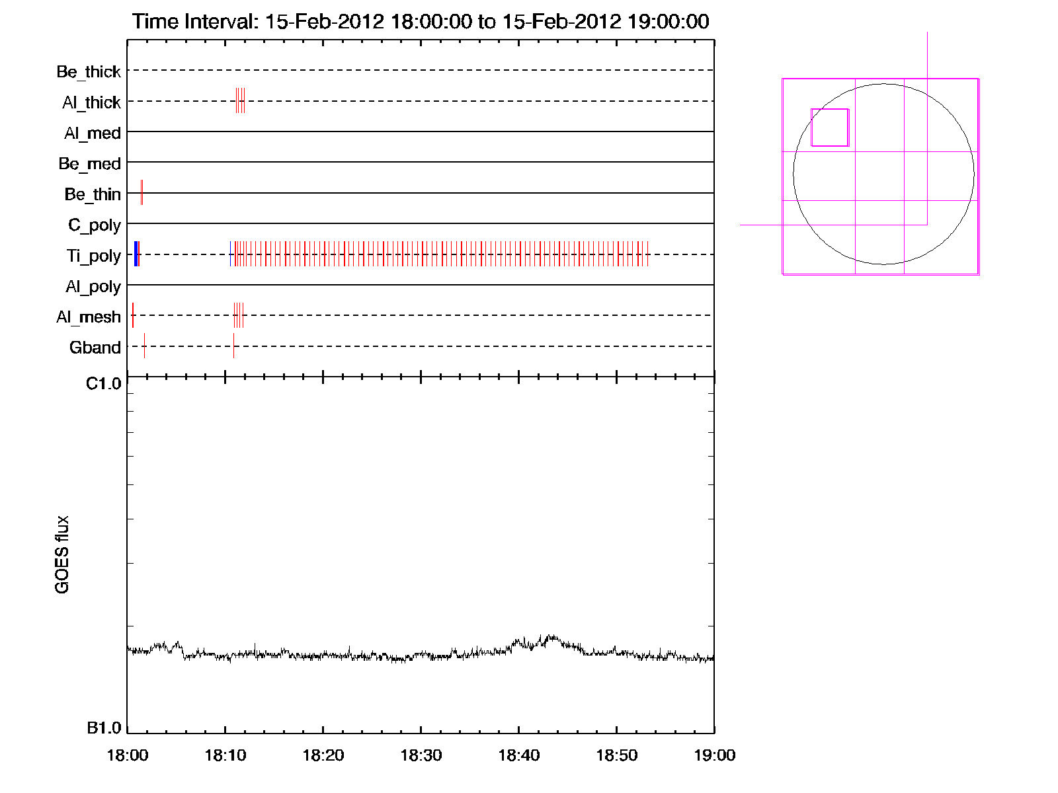Click the small magenta field-of-view square
This screenshot has width=1058, height=793.
point(830,128)
